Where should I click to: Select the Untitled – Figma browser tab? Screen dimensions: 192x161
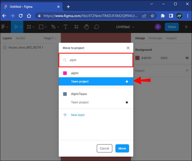point(31,7)
